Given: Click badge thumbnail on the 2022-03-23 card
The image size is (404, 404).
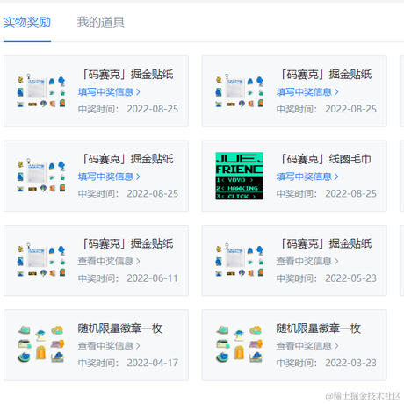Looking at the screenshot, I should [240, 344].
